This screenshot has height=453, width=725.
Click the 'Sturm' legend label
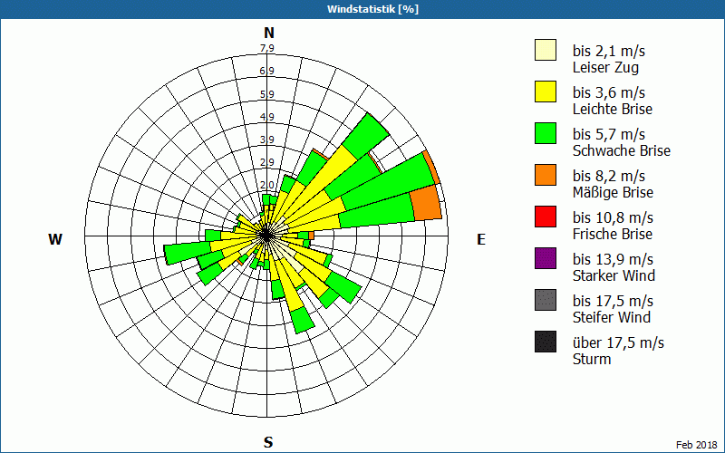[592, 359]
